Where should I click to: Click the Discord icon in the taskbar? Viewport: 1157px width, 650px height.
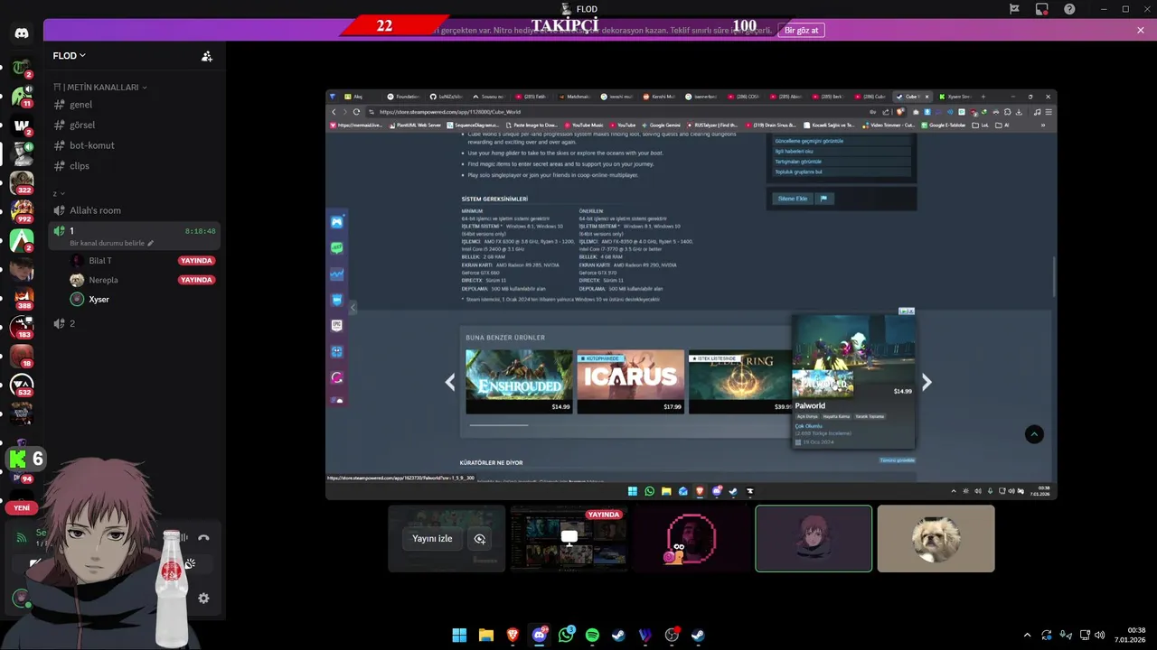click(540, 635)
